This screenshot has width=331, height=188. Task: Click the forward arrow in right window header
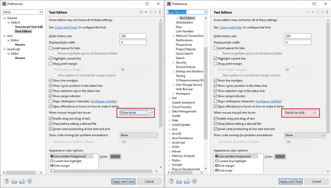(318, 12)
